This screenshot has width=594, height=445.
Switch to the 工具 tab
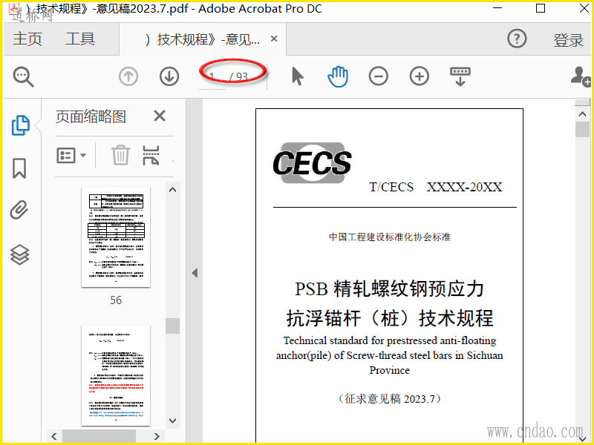pyautogui.click(x=80, y=39)
